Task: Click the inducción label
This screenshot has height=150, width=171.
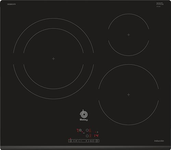Action: coord(159,141)
